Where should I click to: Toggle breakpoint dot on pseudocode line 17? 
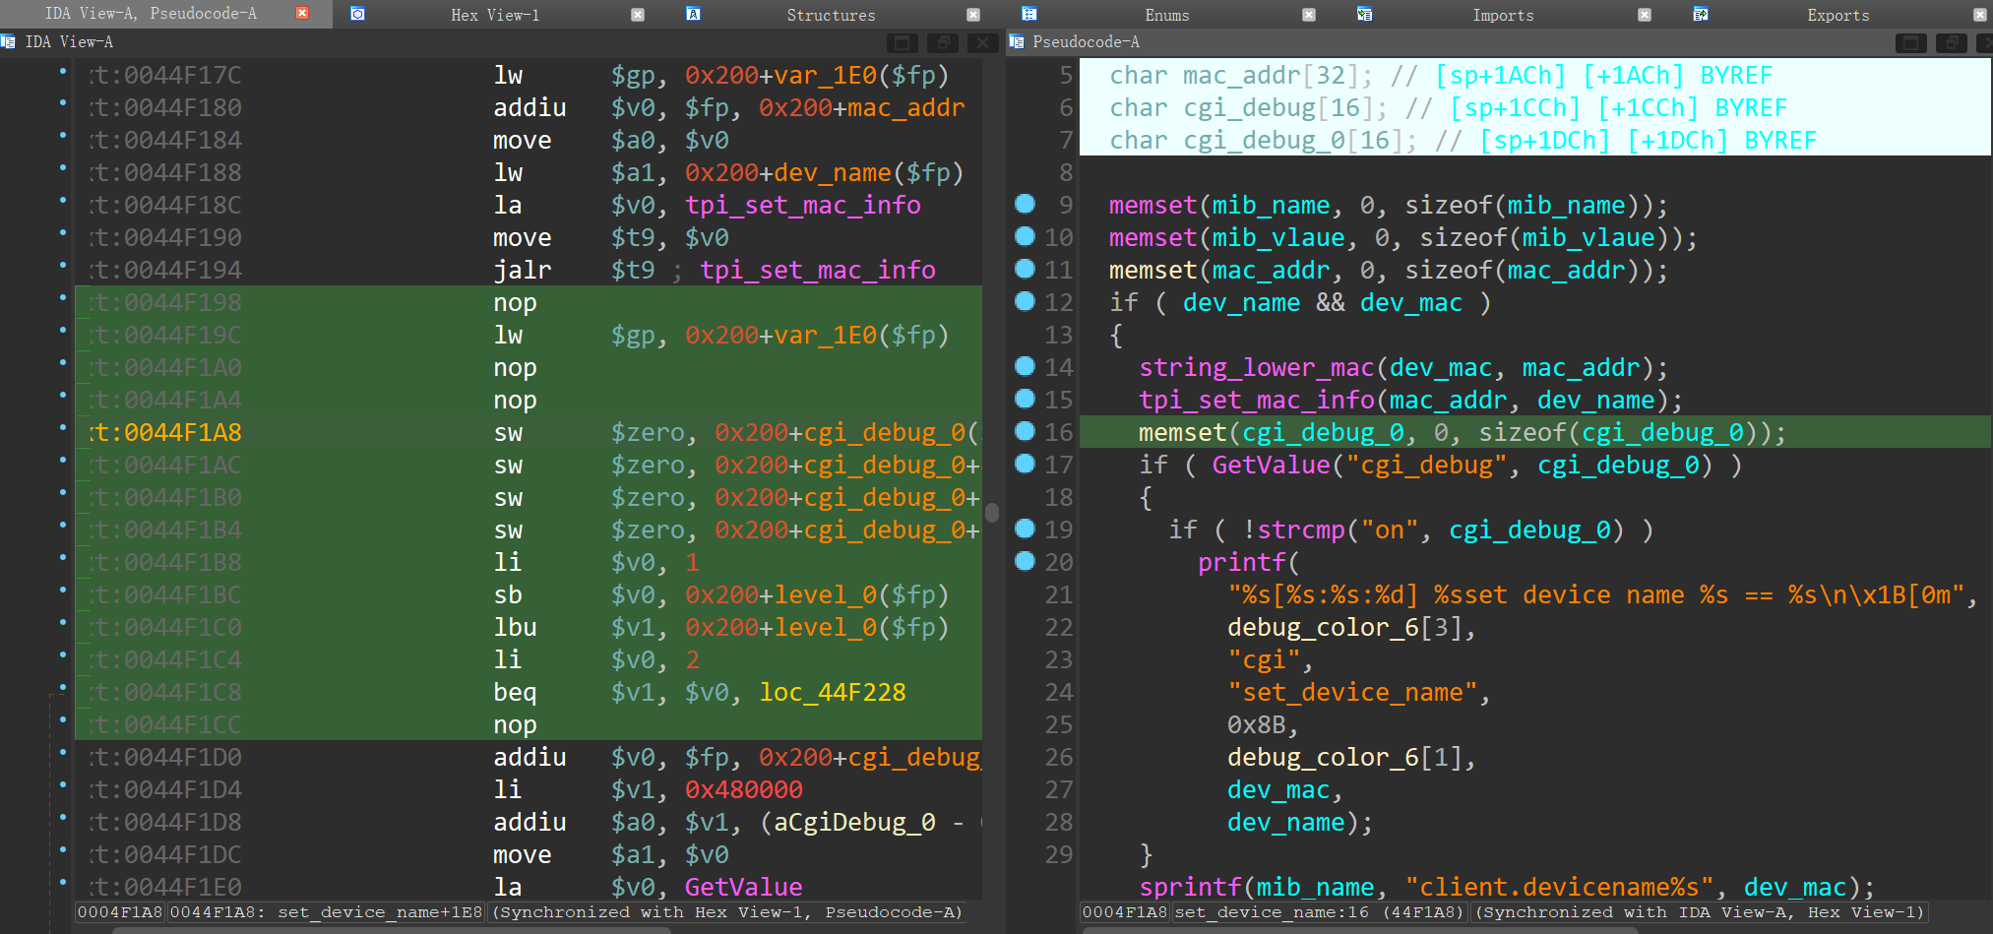(1025, 464)
